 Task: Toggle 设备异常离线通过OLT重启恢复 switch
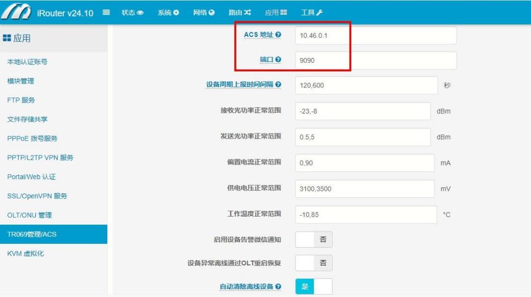click(x=314, y=263)
